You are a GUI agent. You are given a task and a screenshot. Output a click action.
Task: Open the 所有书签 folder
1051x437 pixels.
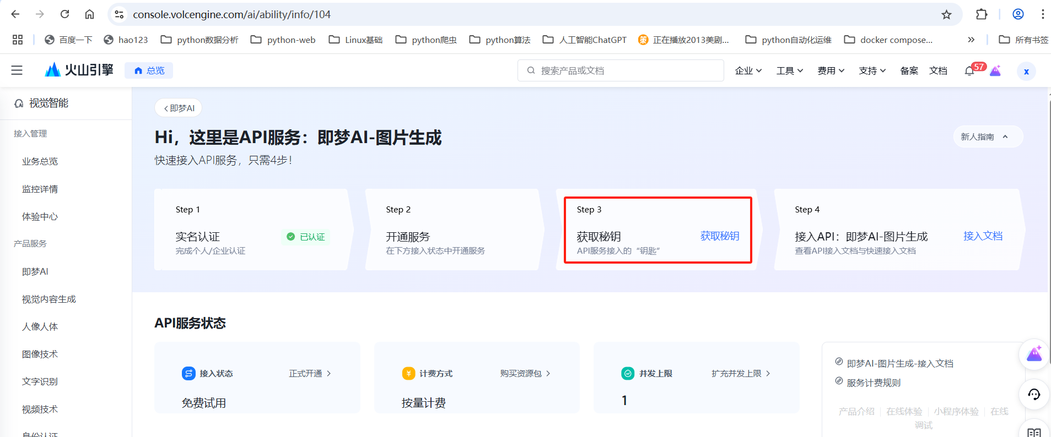(x=1023, y=40)
